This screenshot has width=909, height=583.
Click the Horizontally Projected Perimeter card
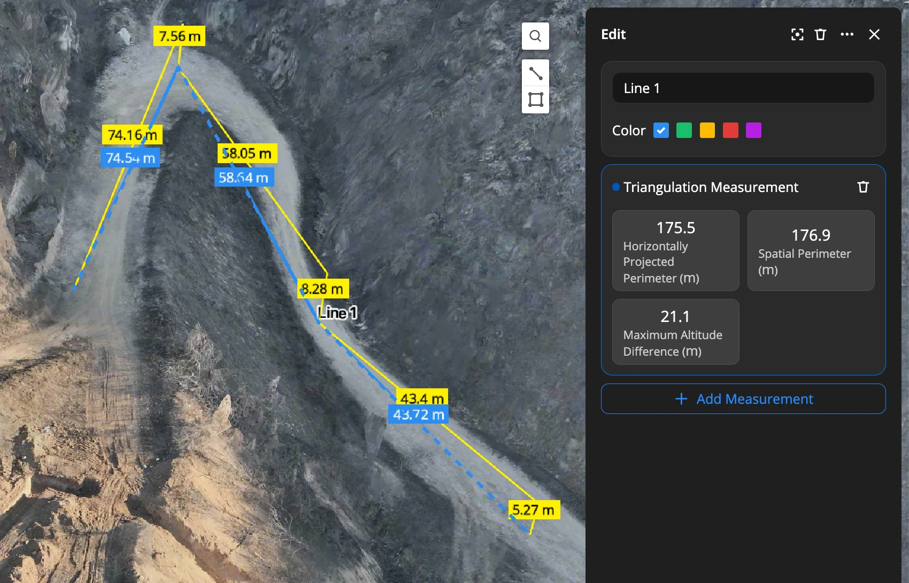coord(675,250)
